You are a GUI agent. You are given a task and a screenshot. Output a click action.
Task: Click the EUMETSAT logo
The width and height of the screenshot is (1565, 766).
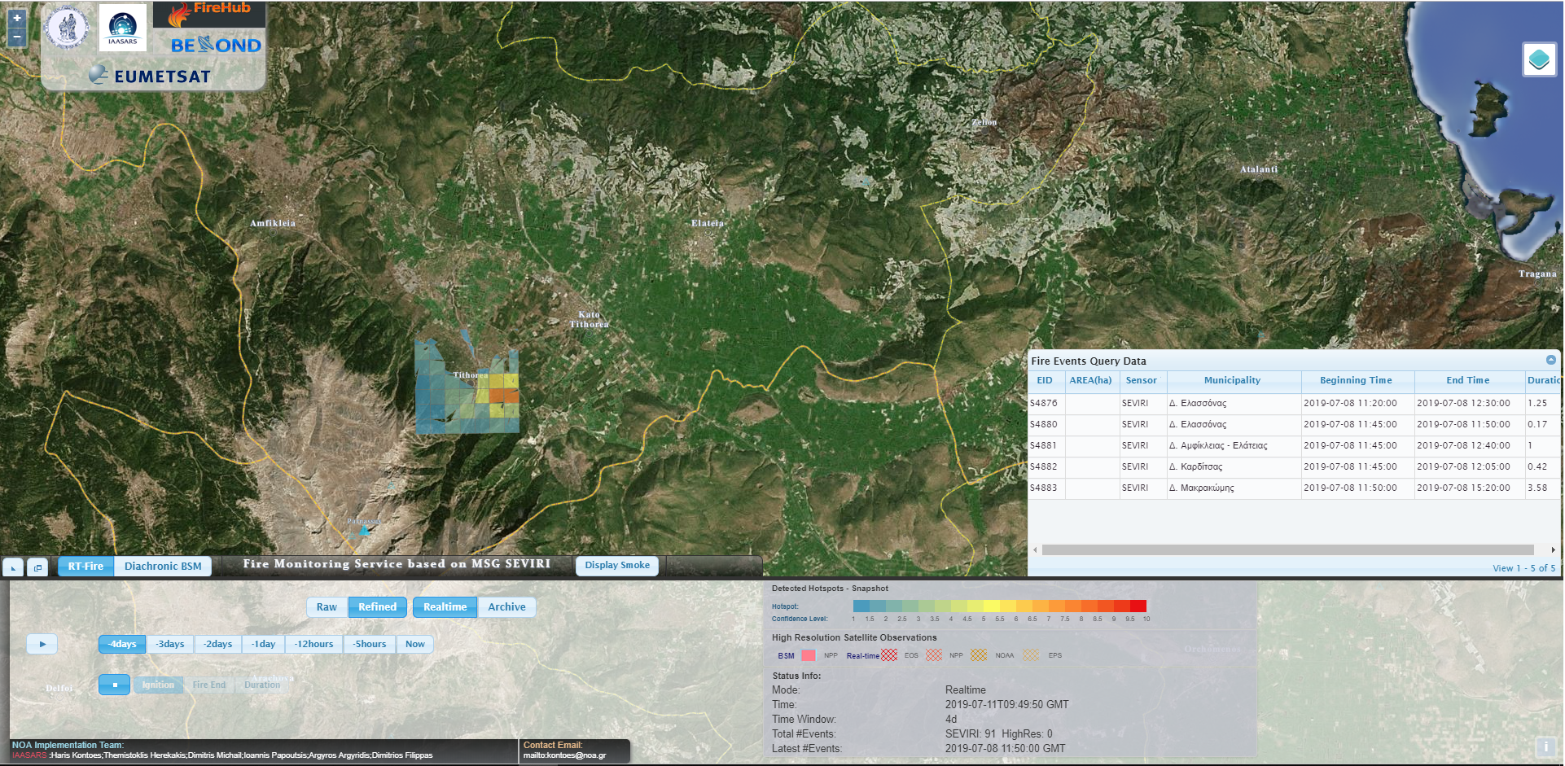pos(151,76)
